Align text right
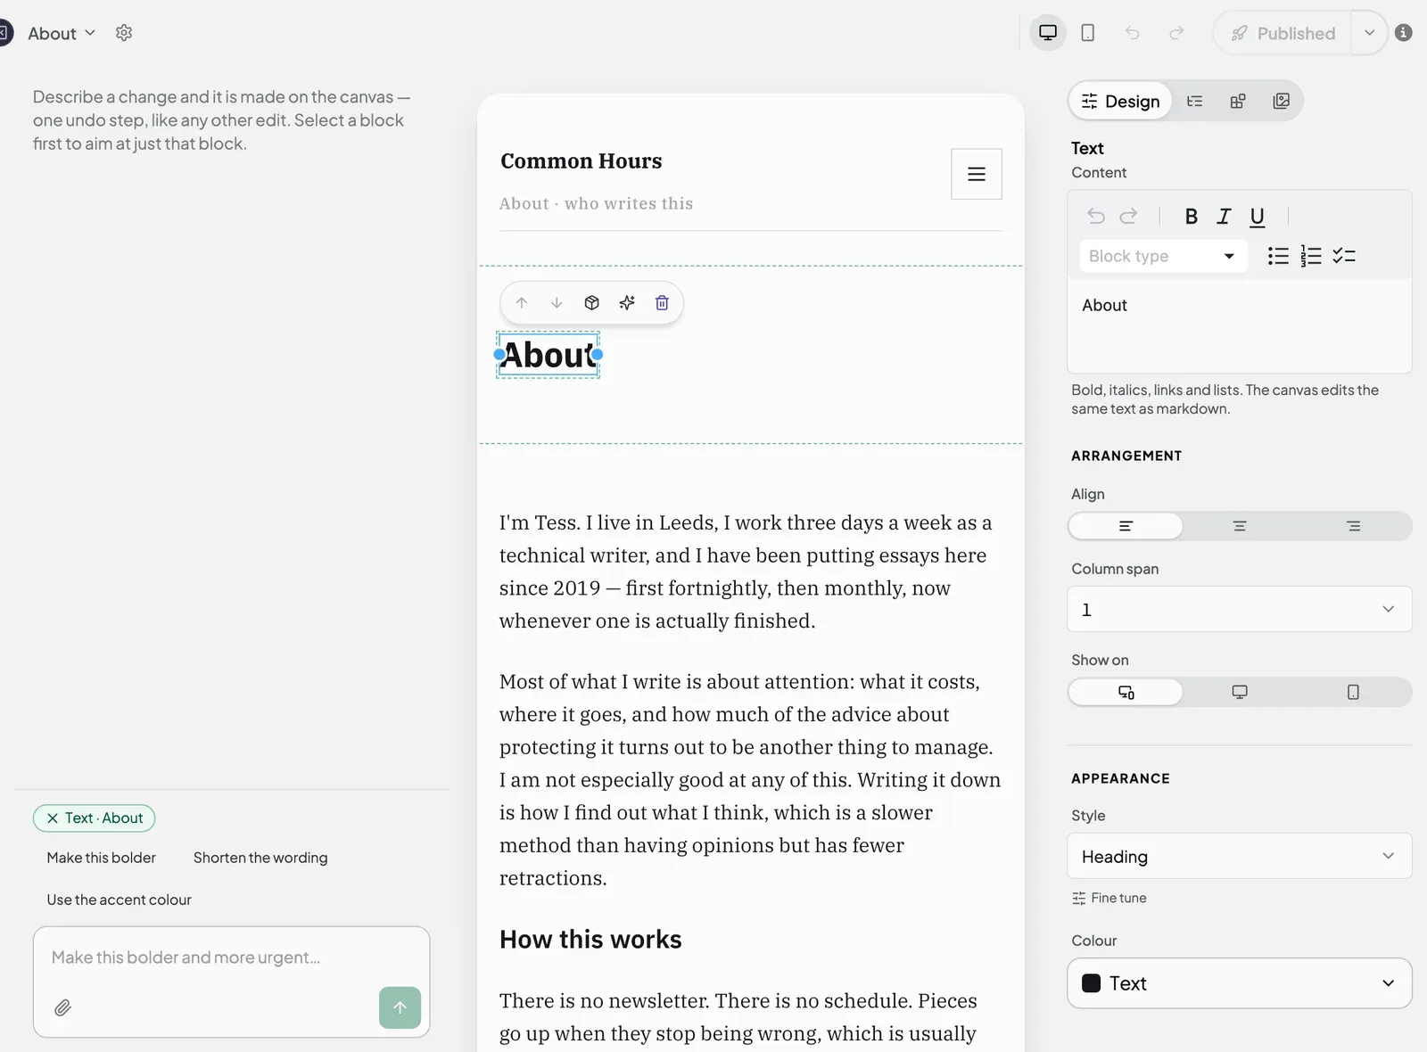 (x=1354, y=526)
